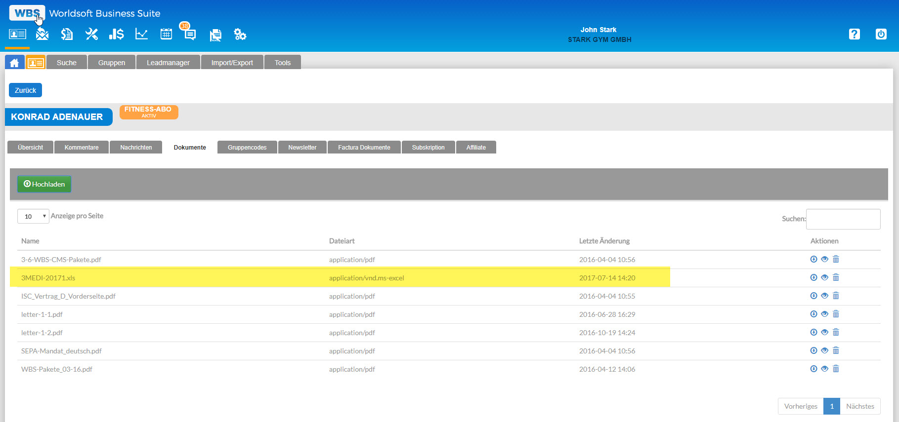Image resolution: width=899 pixels, height=422 pixels.
Task: Open messages icon with 38 badge
Action: coord(190,34)
